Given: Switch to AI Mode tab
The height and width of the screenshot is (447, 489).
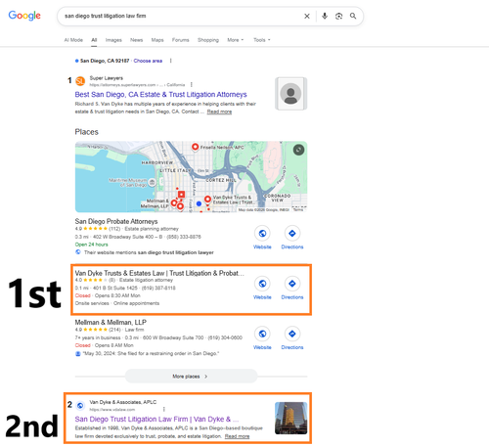Looking at the screenshot, I should pos(73,40).
